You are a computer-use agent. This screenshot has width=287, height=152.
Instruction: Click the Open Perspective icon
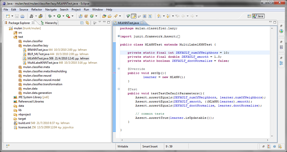pyautogui.click(x=249, y=16)
